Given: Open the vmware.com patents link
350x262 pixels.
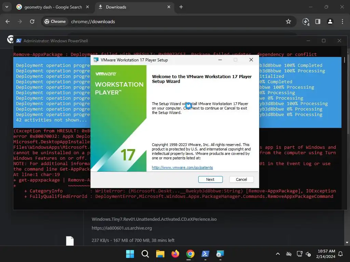Looking at the screenshot, I should pyautogui.click(x=182, y=168).
